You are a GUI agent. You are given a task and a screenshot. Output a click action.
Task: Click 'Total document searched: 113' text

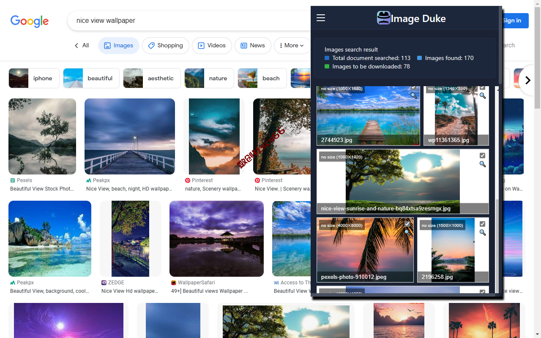pyautogui.click(x=372, y=58)
